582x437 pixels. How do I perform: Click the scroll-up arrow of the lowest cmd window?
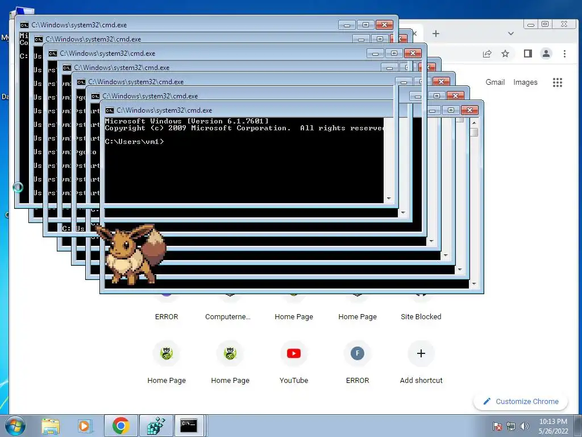click(474, 123)
